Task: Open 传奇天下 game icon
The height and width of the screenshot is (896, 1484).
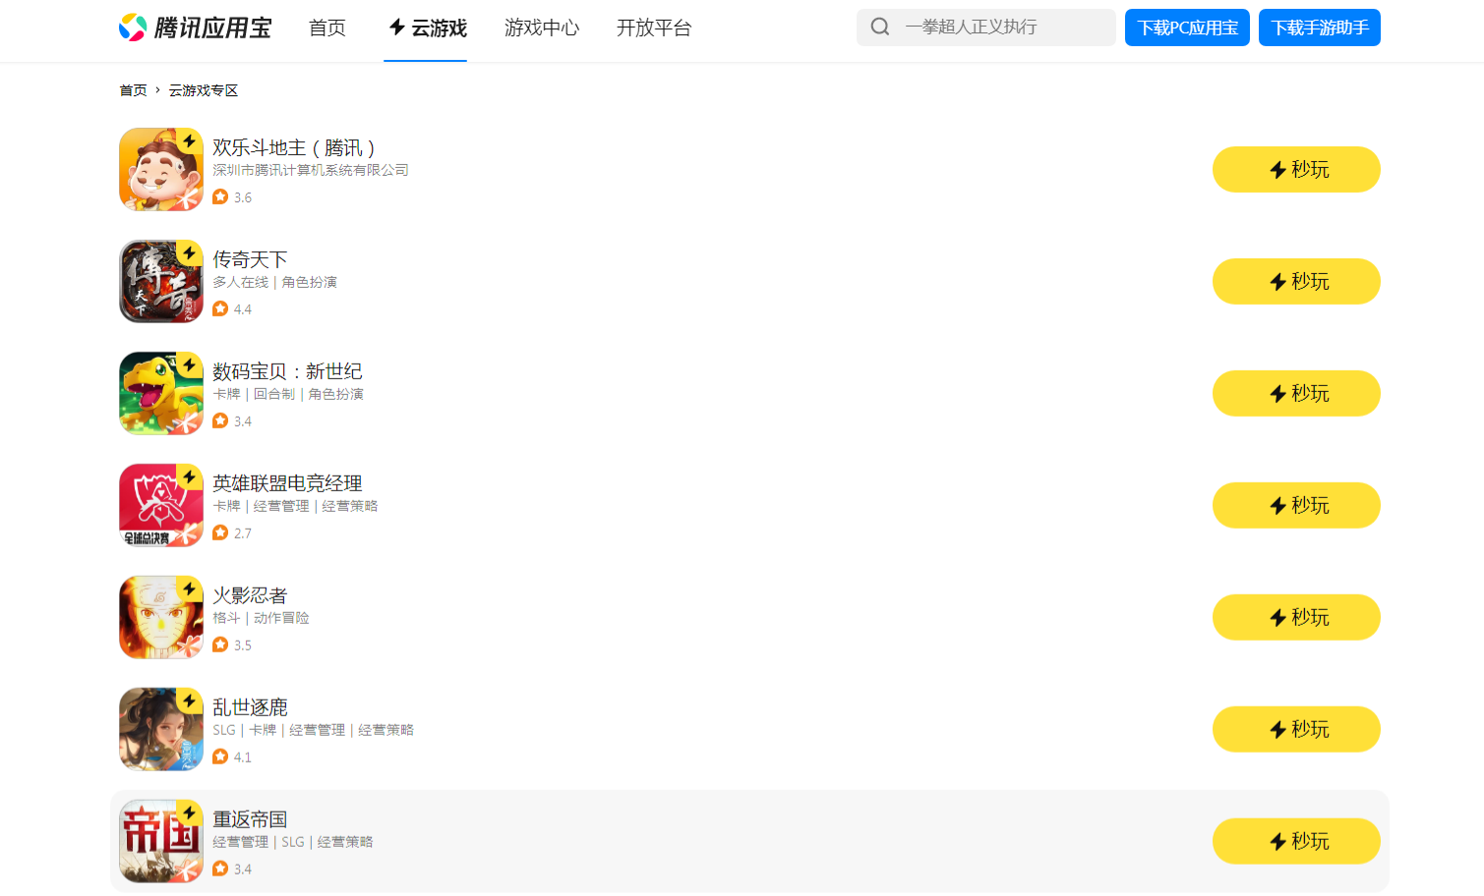Action: click(x=161, y=281)
